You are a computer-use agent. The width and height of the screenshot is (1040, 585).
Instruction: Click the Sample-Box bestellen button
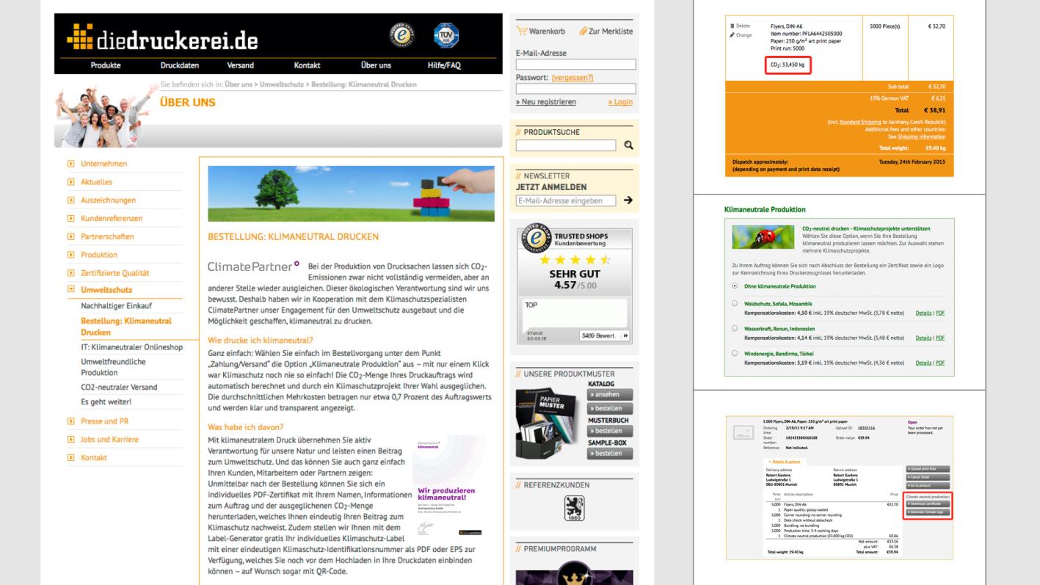[608, 454]
